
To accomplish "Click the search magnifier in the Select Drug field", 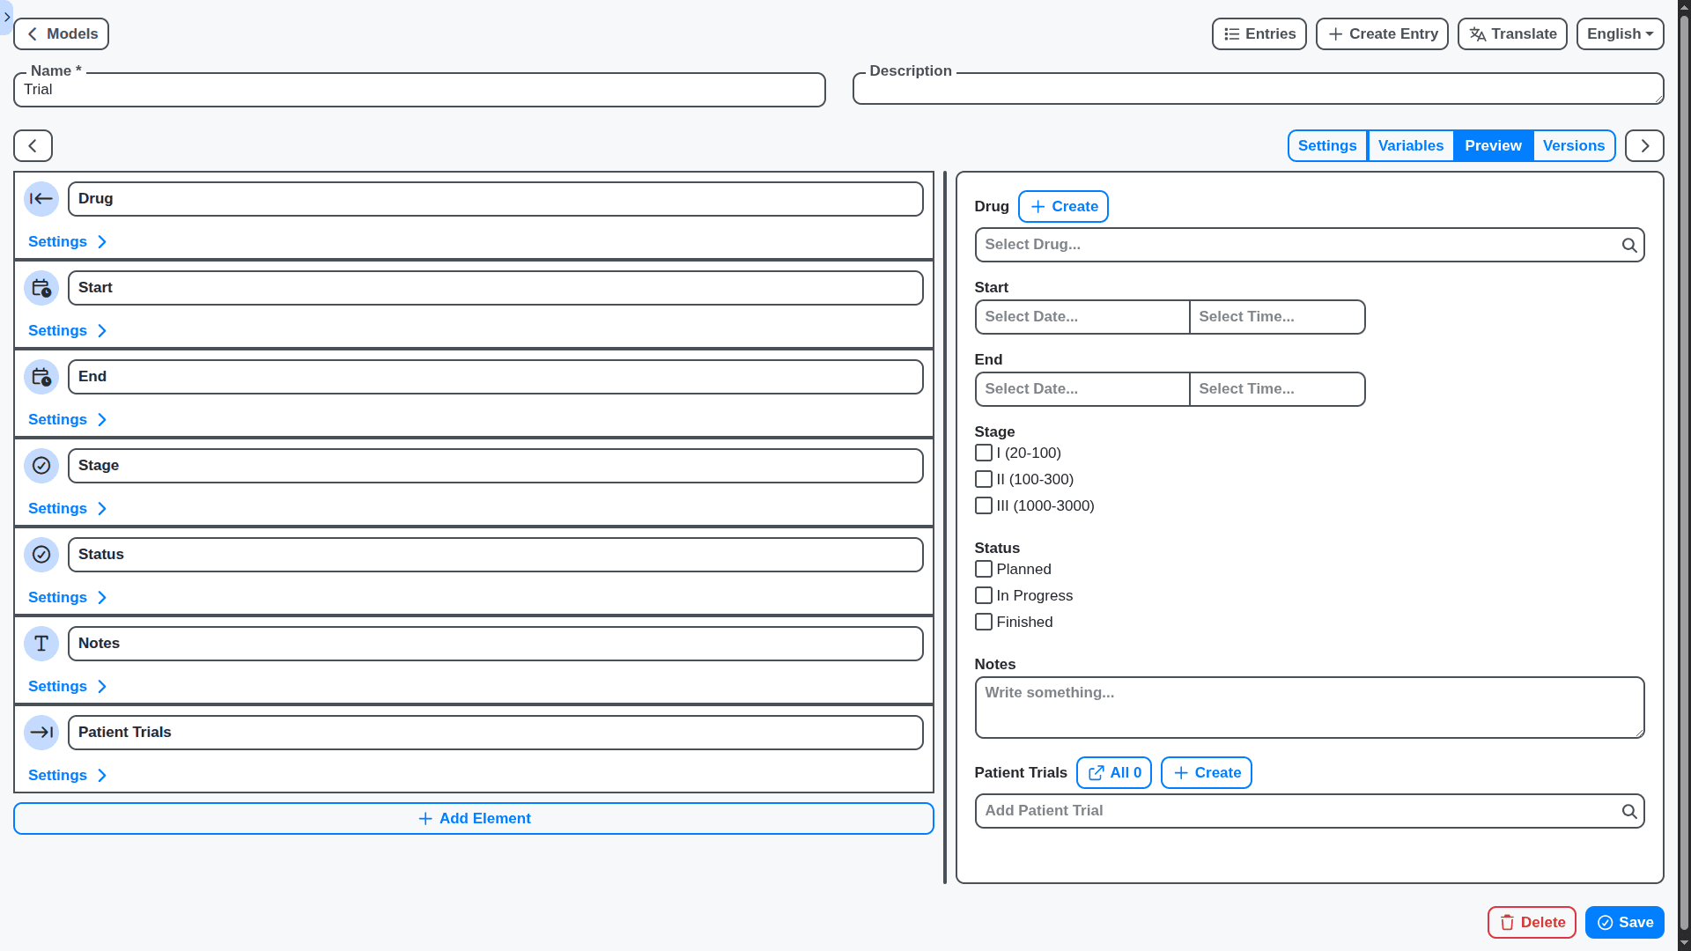I will pos(1629,245).
